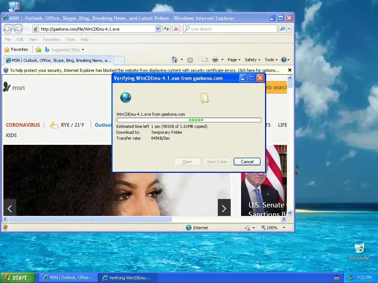The image size is (378, 283).
Task: Expand the Home button dropdown arrow
Action: tap(182, 60)
